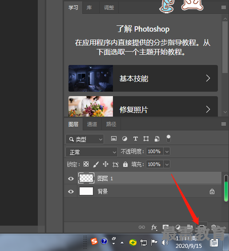Viewport: 229px width, 251px height.
Task: Click the Learn panel scroll up arrow
Action: (x=225, y=19)
